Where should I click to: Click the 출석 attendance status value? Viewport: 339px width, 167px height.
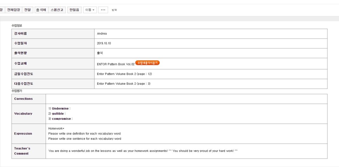coord(100,53)
